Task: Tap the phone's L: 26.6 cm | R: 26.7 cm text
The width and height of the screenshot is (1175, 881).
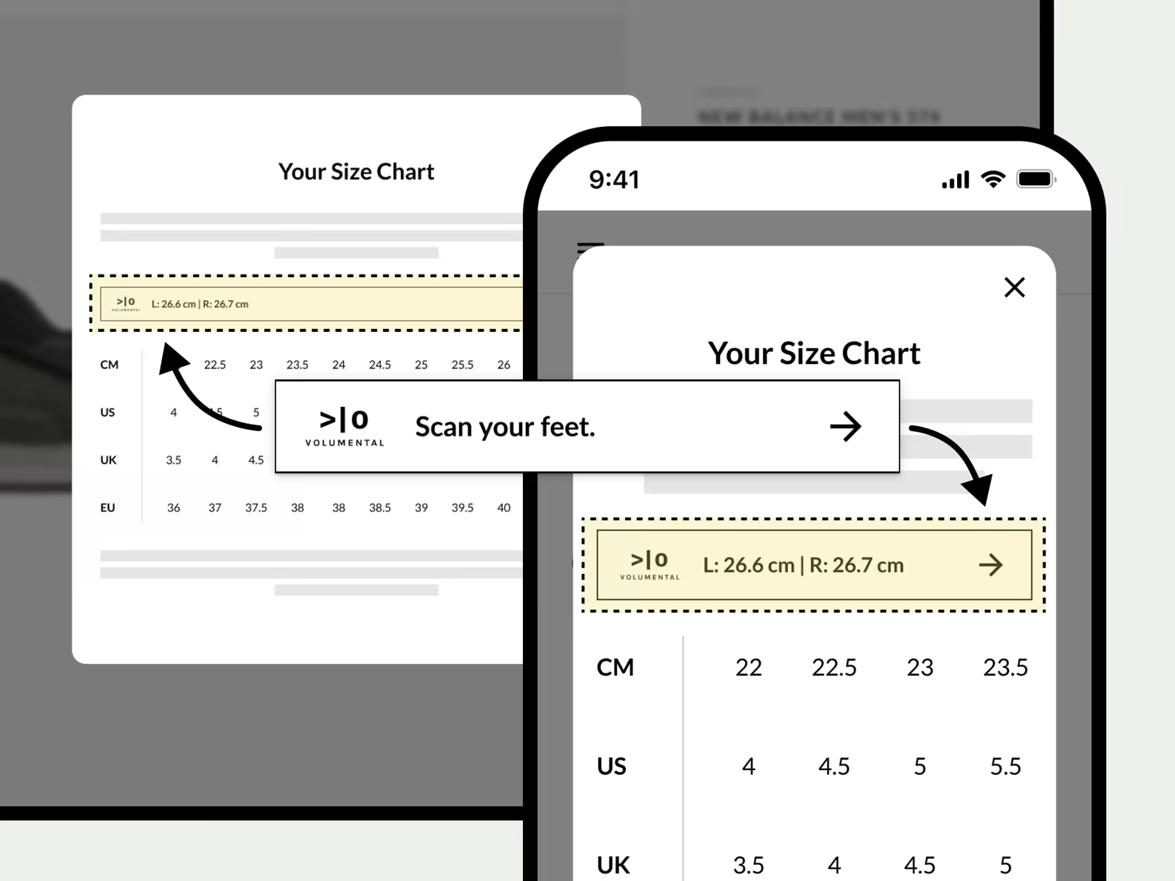Action: 803,565
